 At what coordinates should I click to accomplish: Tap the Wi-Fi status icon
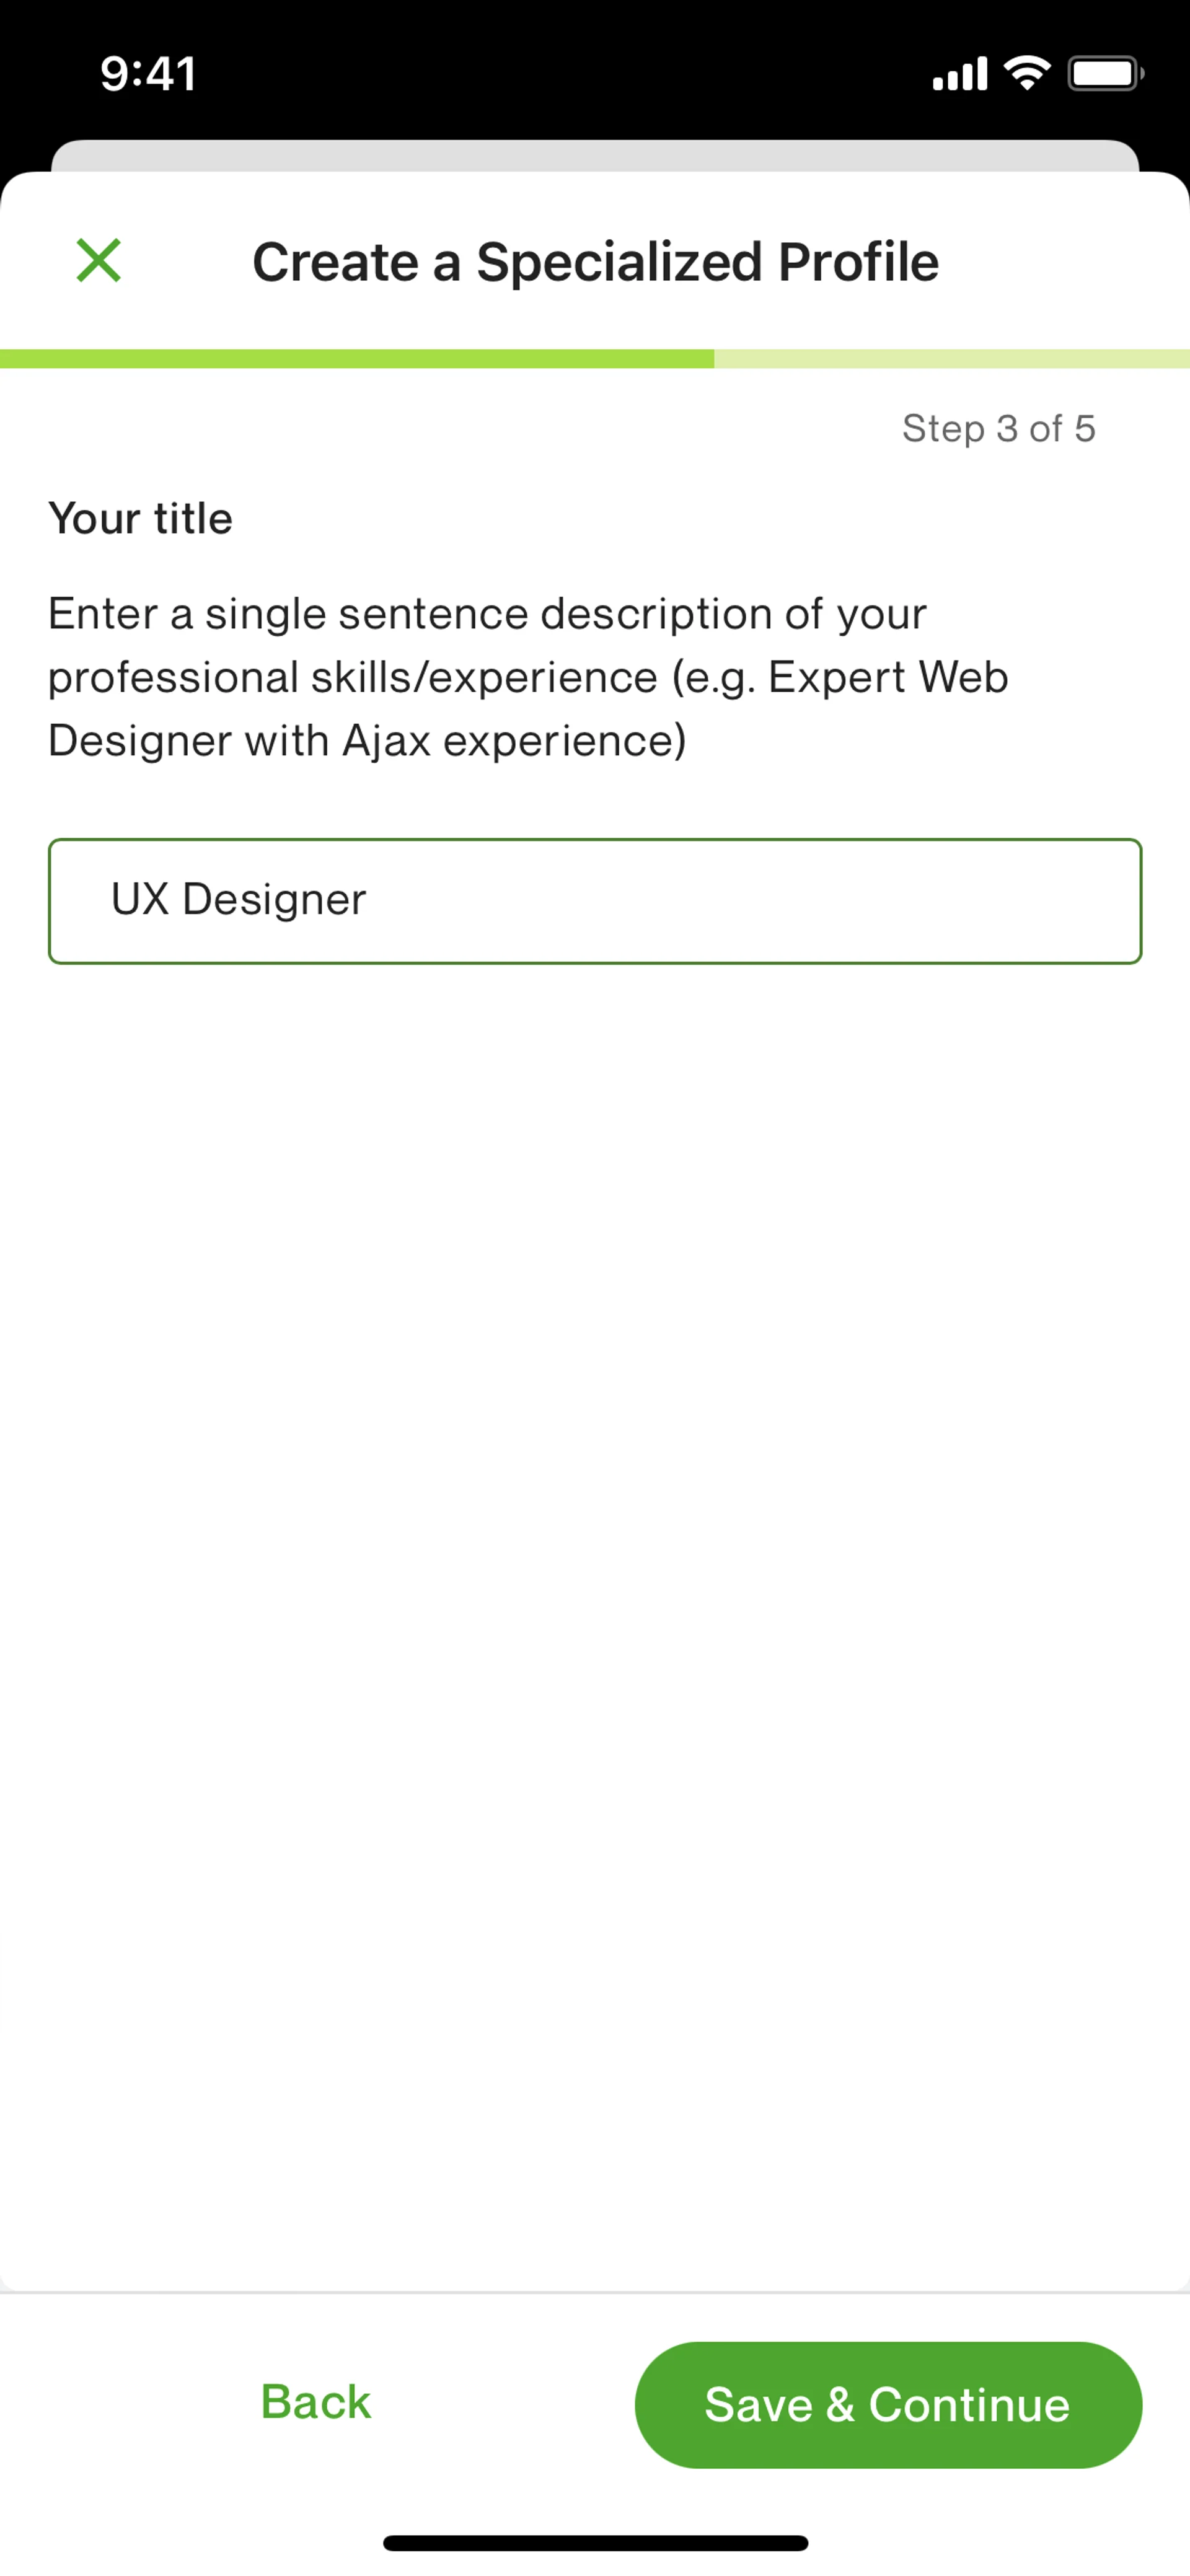click(x=1026, y=73)
